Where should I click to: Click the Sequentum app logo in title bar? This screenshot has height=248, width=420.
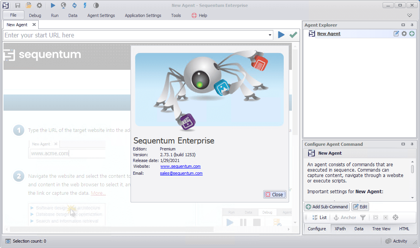5,5
